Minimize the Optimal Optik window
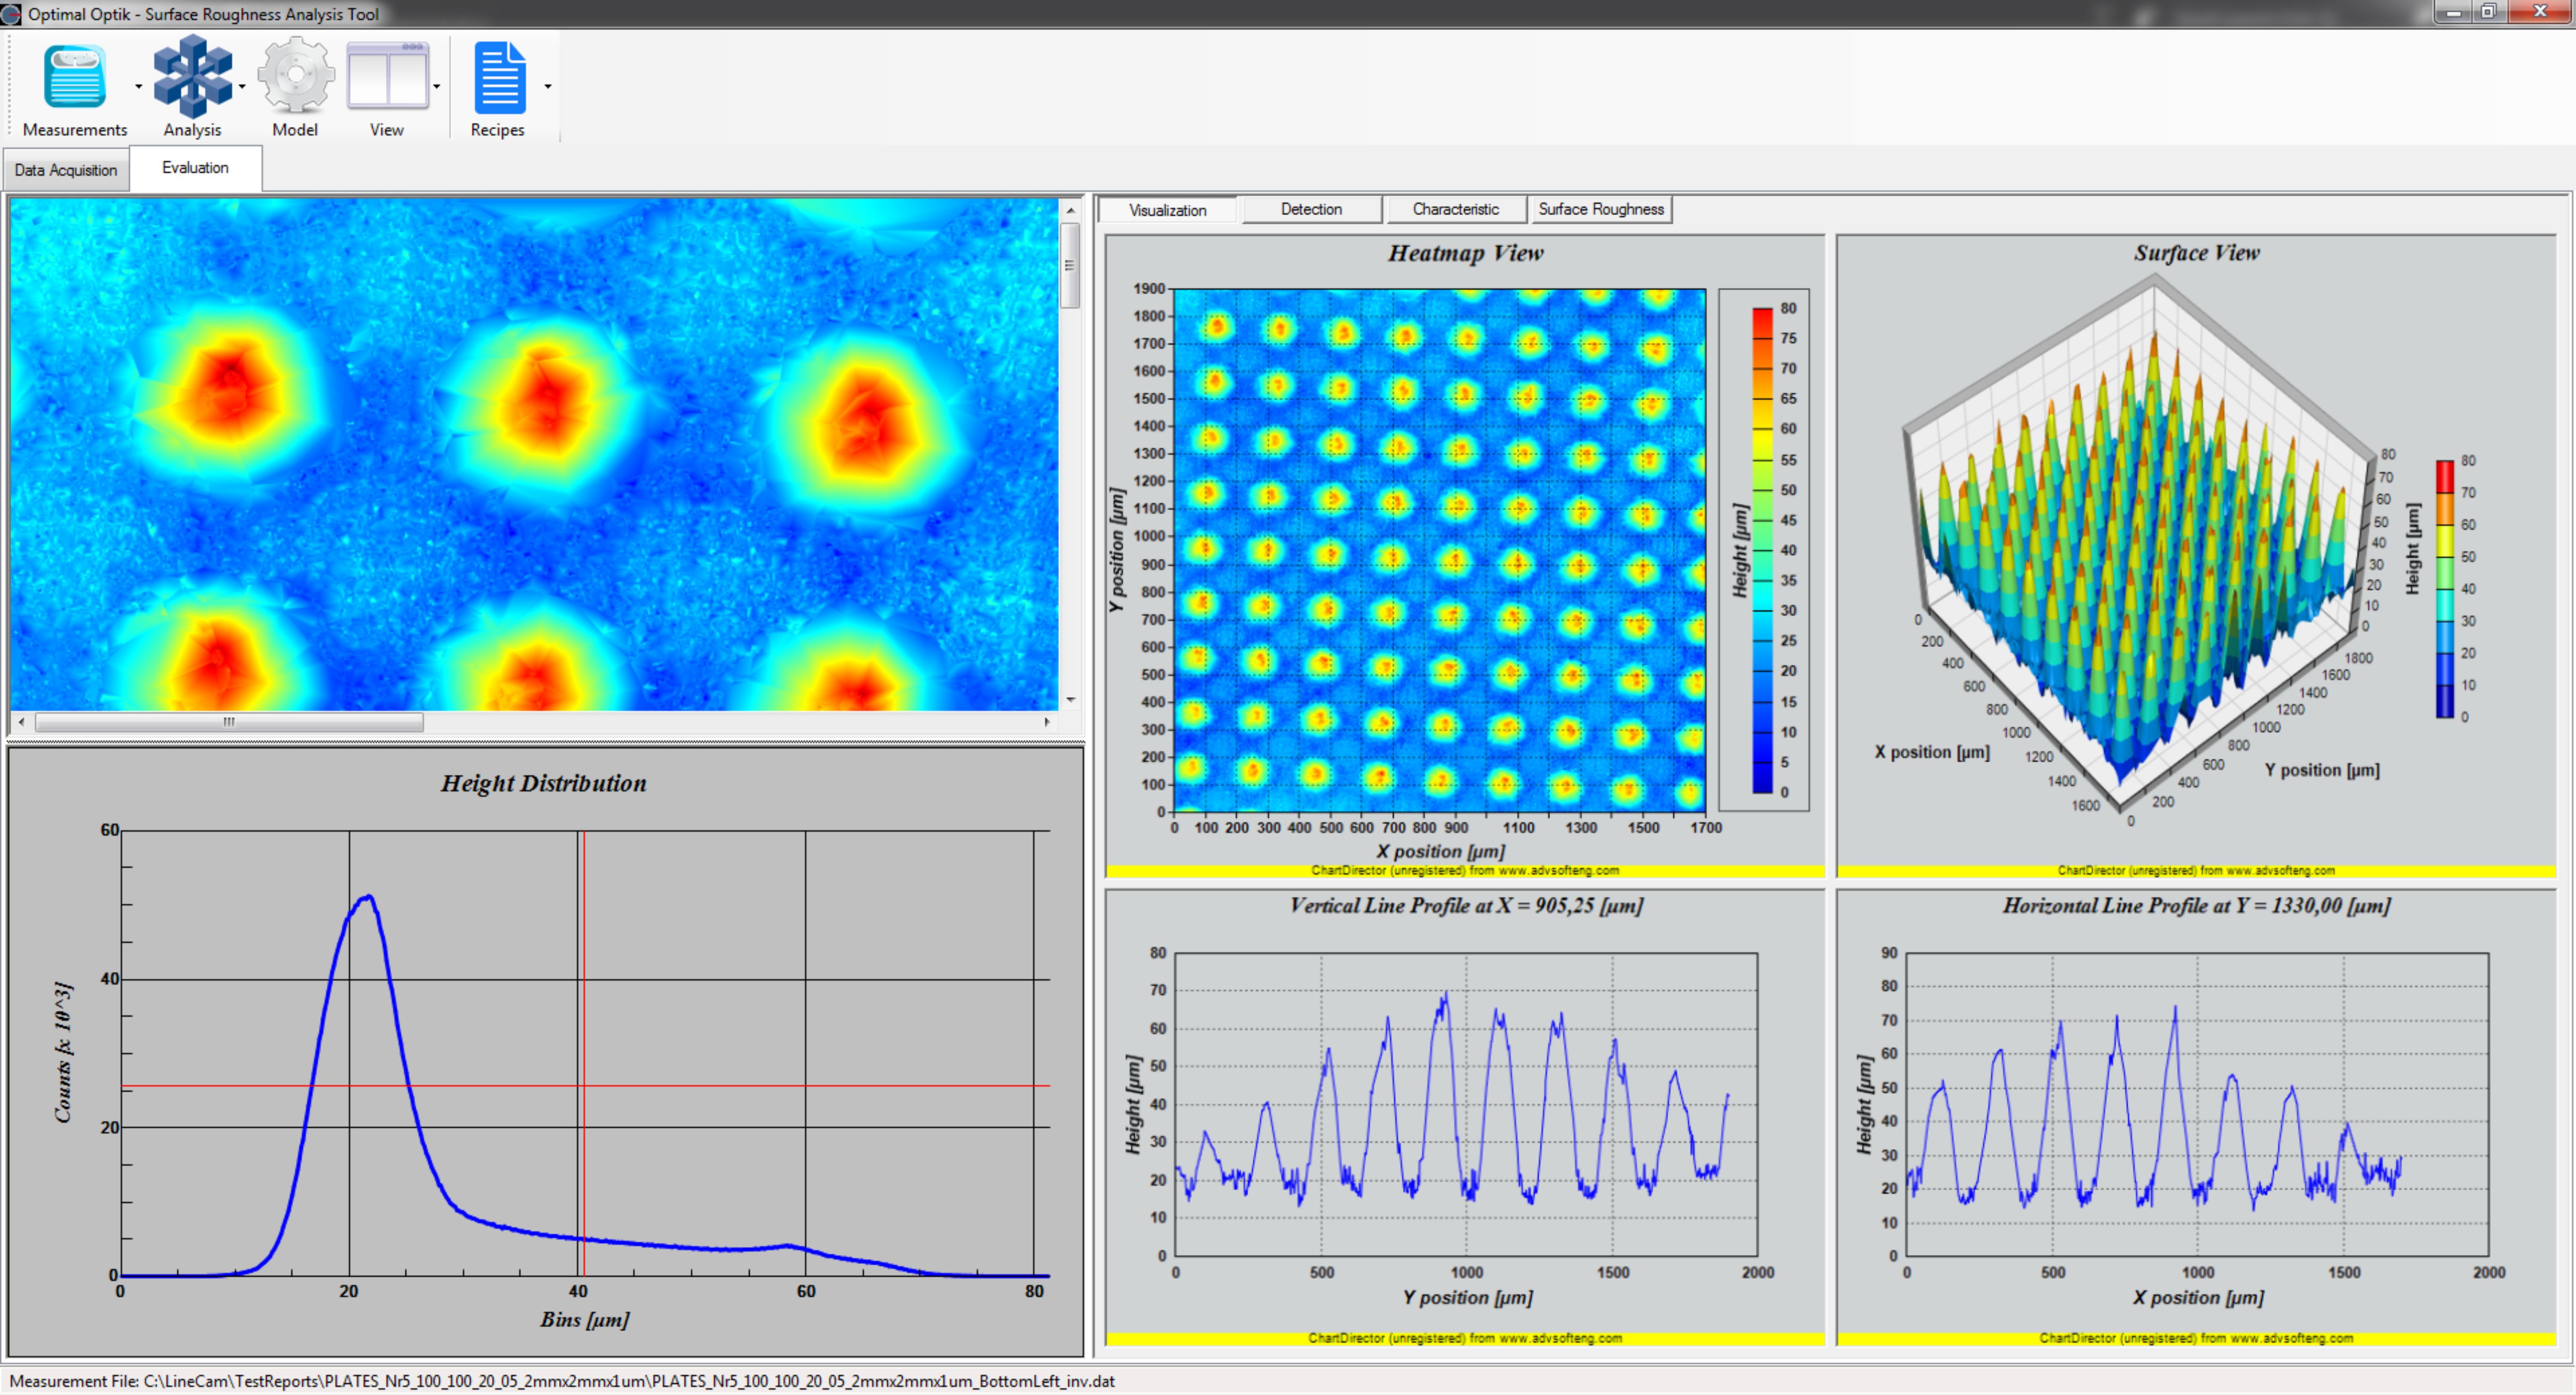Image resolution: width=2576 pixels, height=1395 pixels. (2453, 12)
